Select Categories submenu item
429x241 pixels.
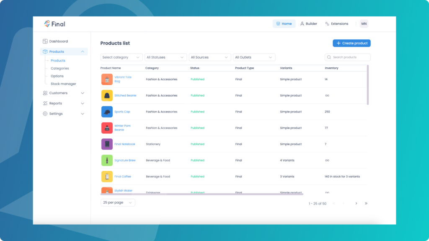click(59, 68)
